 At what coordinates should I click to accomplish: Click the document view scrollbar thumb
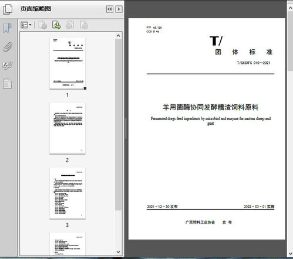[x=290, y=41]
